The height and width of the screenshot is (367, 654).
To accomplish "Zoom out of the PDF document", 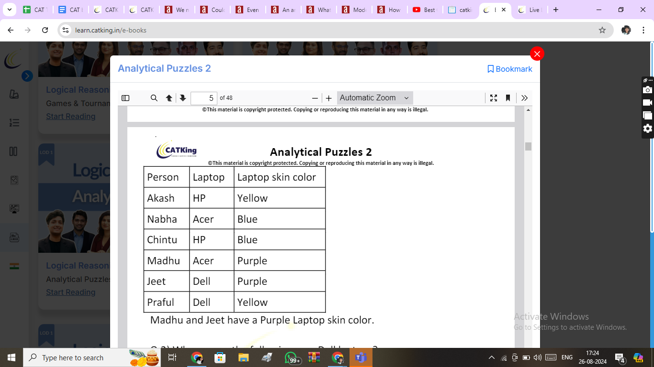I will point(315,98).
